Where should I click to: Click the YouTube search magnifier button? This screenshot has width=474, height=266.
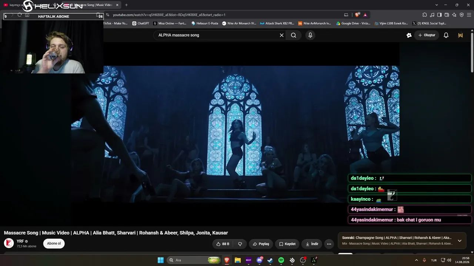(x=294, y=35)
